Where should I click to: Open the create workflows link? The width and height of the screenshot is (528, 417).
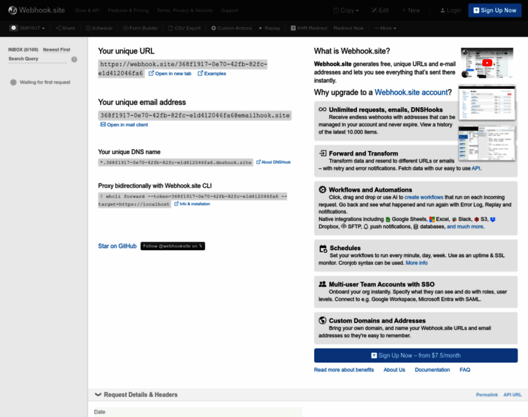click(x=424, y=197)
